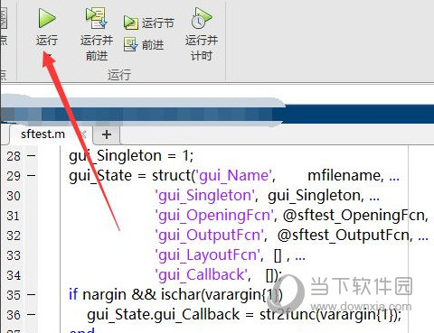Click Run and Advance (运行并前进) icon
The height and width of the screenshot is (333, 434).
pyautogui.click(x=97, y=17)
